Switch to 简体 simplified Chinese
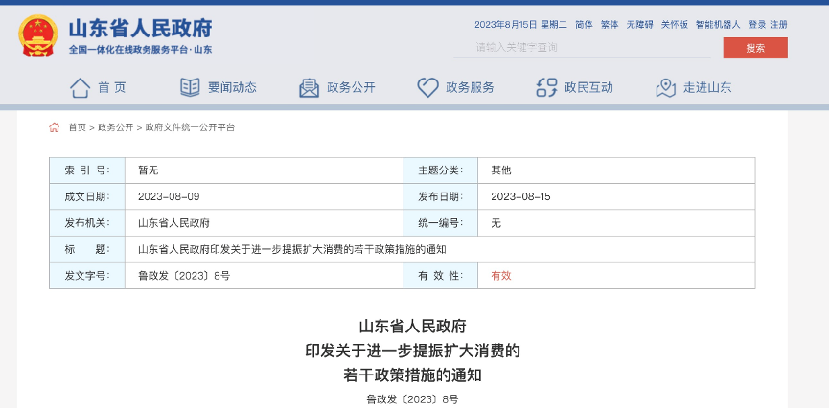 click(x=584, y=24)
